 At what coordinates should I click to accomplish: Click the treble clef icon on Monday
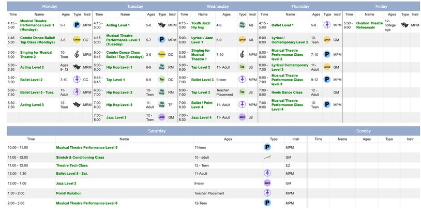[x=77, y=53]
